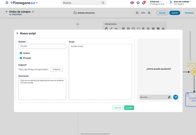Click the attachment paperclip in chat

click(x=169, y=97)
